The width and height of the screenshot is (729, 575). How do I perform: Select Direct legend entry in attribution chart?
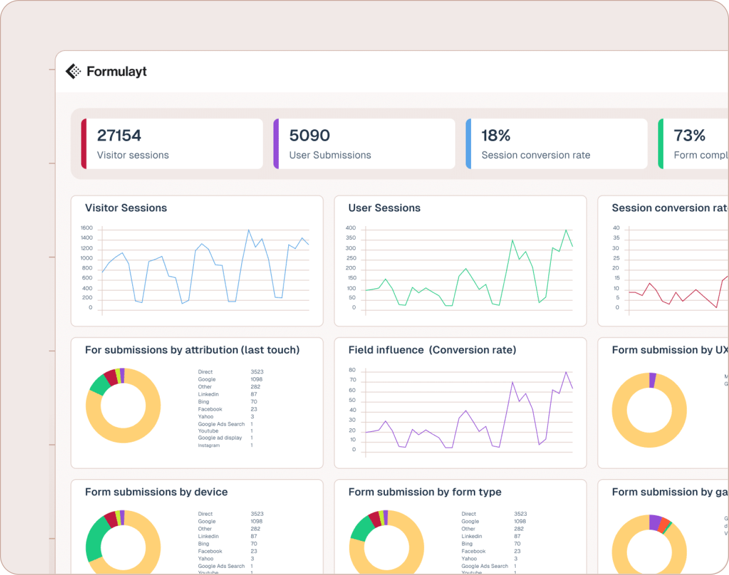click(205, 372)
